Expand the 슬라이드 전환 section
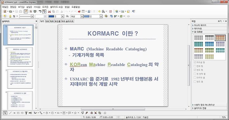 209,108
